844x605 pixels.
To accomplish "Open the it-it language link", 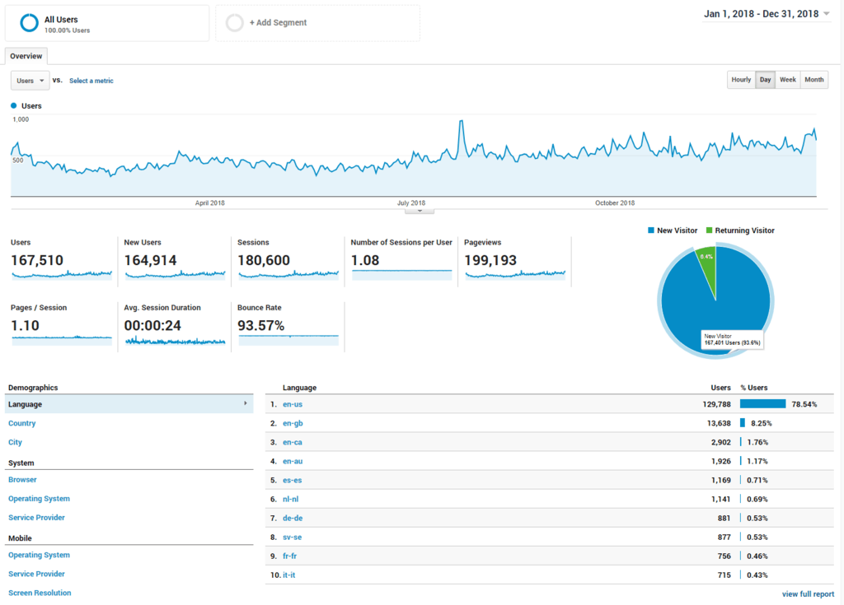I will pos(289,575).
